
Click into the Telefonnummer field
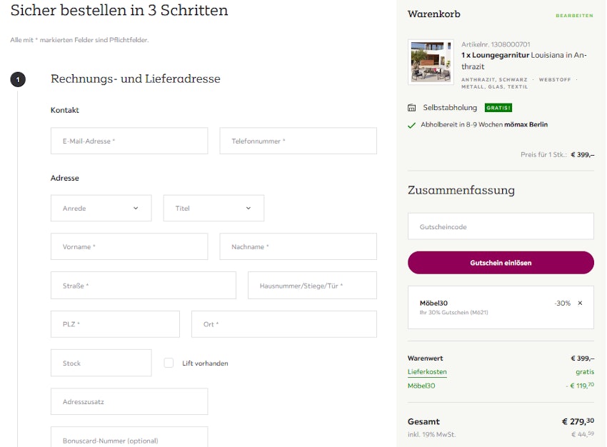click(x=298, y=141)
